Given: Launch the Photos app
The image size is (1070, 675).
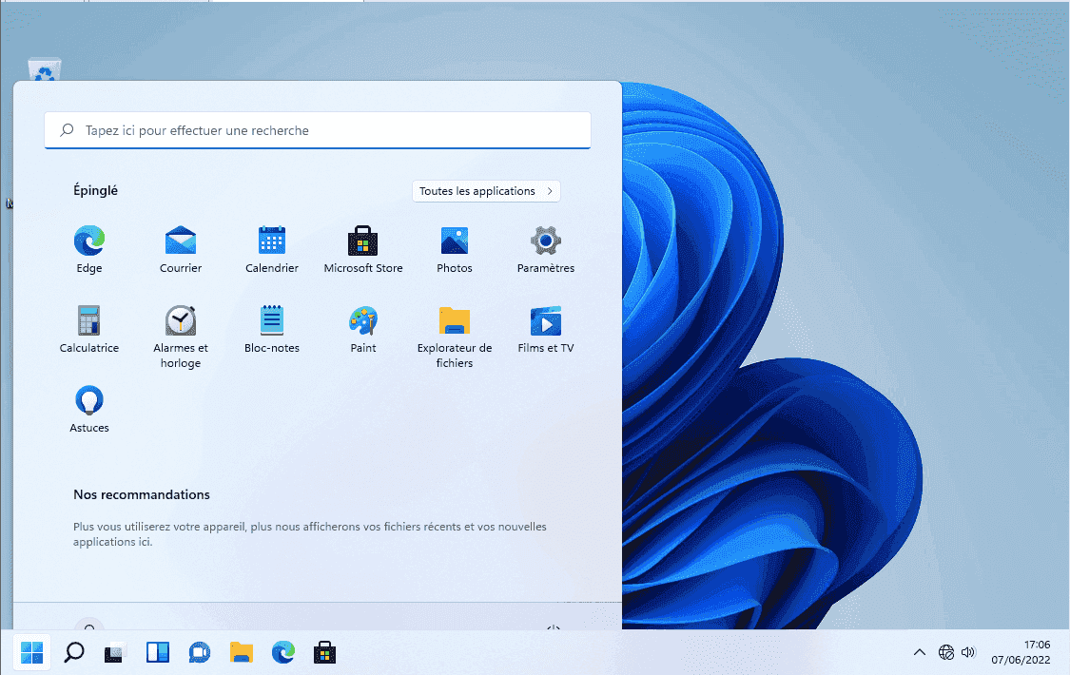Looking at the screenshot, I should (455, 249).
